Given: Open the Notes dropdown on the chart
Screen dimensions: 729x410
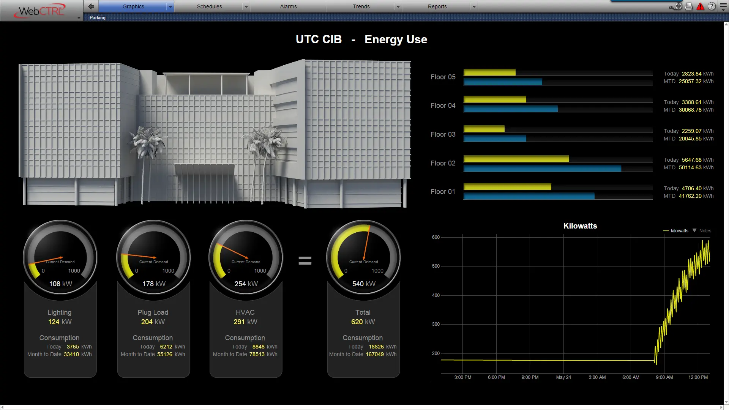Looking at the screenshot, I should (702, 231).
